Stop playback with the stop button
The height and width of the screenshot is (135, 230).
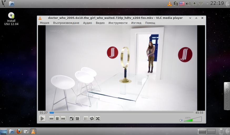click(x=57, y=119)
